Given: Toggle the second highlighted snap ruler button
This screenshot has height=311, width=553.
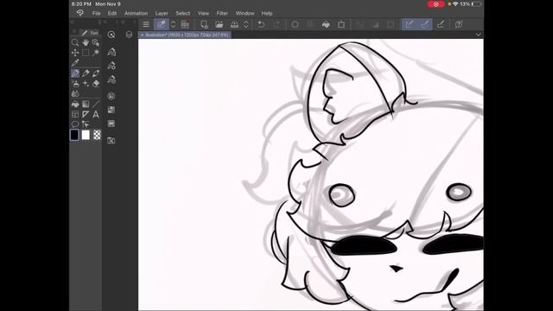Looking at the screenshot, I should (x=425, y=24).
